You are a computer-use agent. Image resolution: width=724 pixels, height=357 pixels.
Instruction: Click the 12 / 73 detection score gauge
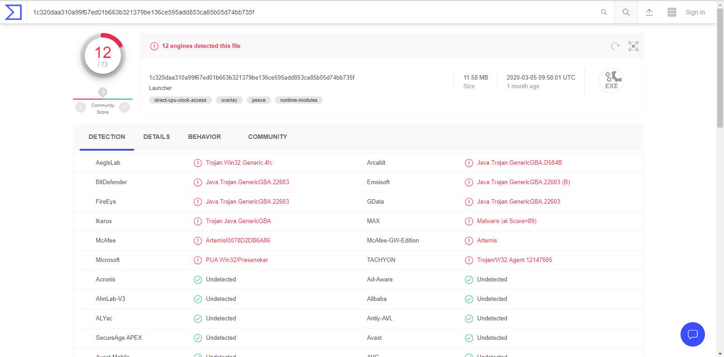pyautogui.click(x=103, y=56)
